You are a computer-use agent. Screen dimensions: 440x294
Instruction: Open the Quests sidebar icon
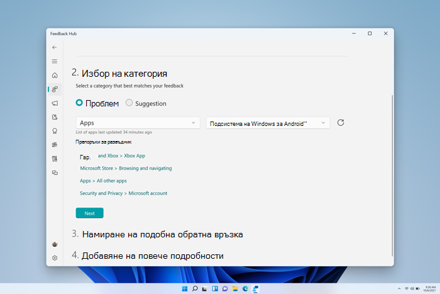pyautogui.click(x=55, y=117)
